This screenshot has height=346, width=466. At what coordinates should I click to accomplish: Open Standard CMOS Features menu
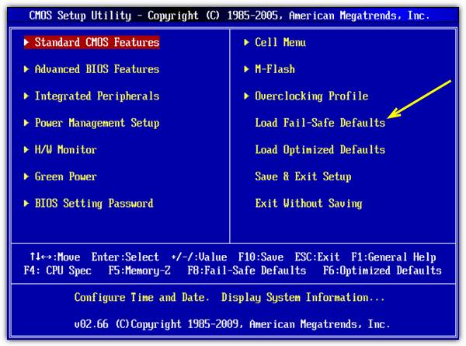[96, 43]
